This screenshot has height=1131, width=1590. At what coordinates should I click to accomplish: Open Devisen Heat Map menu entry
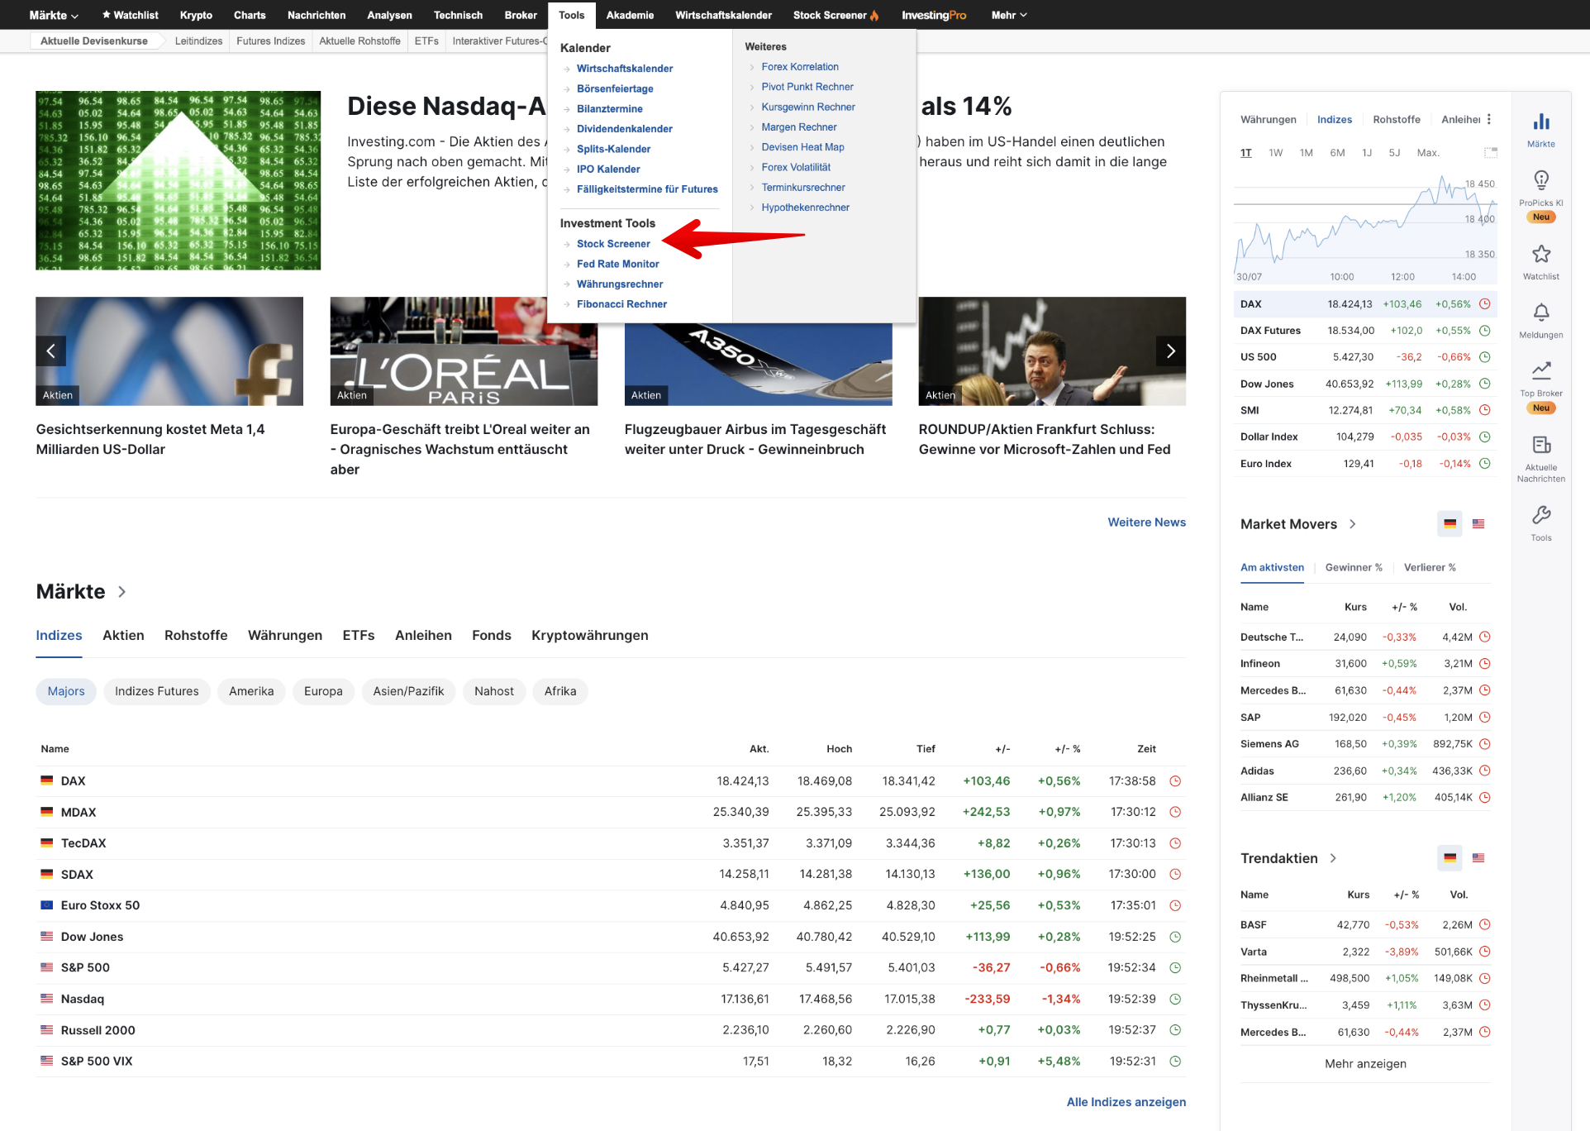pos(802,147)
